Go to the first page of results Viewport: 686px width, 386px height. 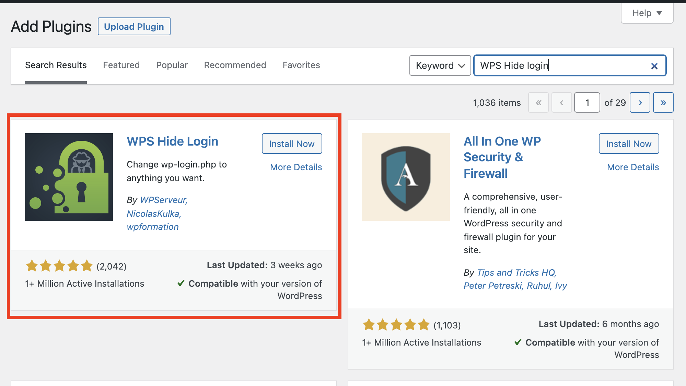click(x=538, y=102)
